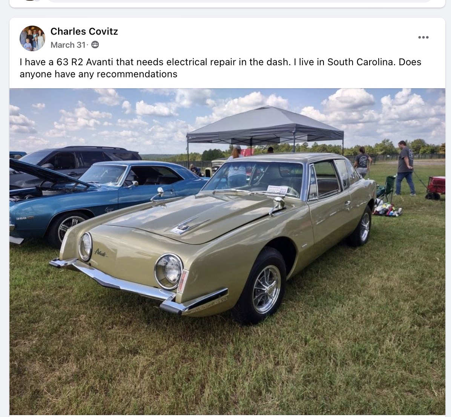Click the windshield placard on the Avanti
The image size is (451, 417).
coord(277,190)
